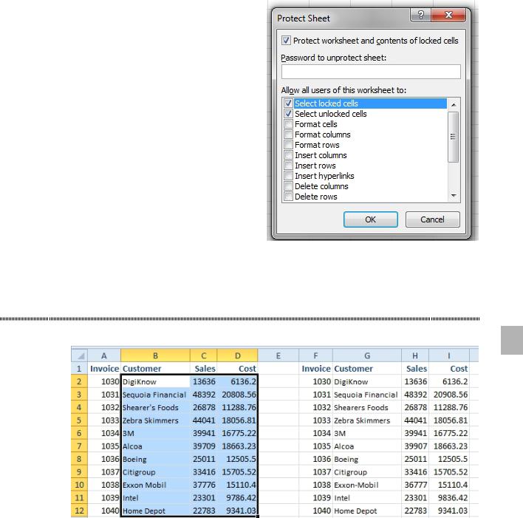523x518 pixels.
Task: Enable Format cells permission
Action: tap(289, 124)
